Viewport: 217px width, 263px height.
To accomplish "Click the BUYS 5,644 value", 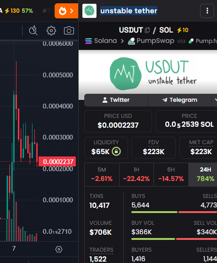I will 140,205.
